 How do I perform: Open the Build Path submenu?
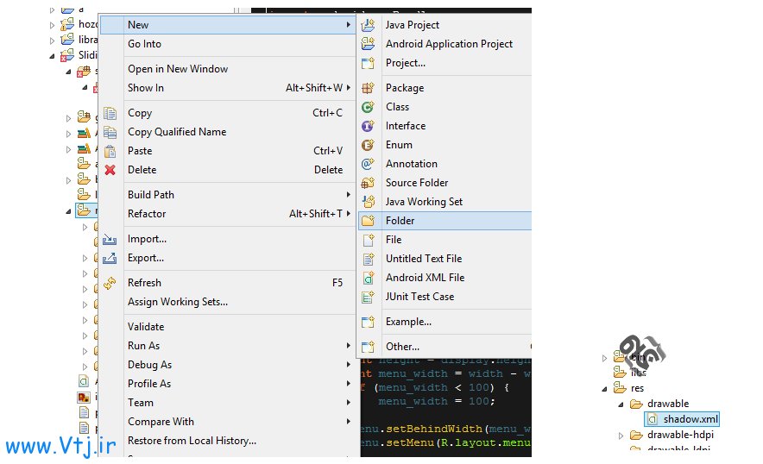click(x=152, y=195)
